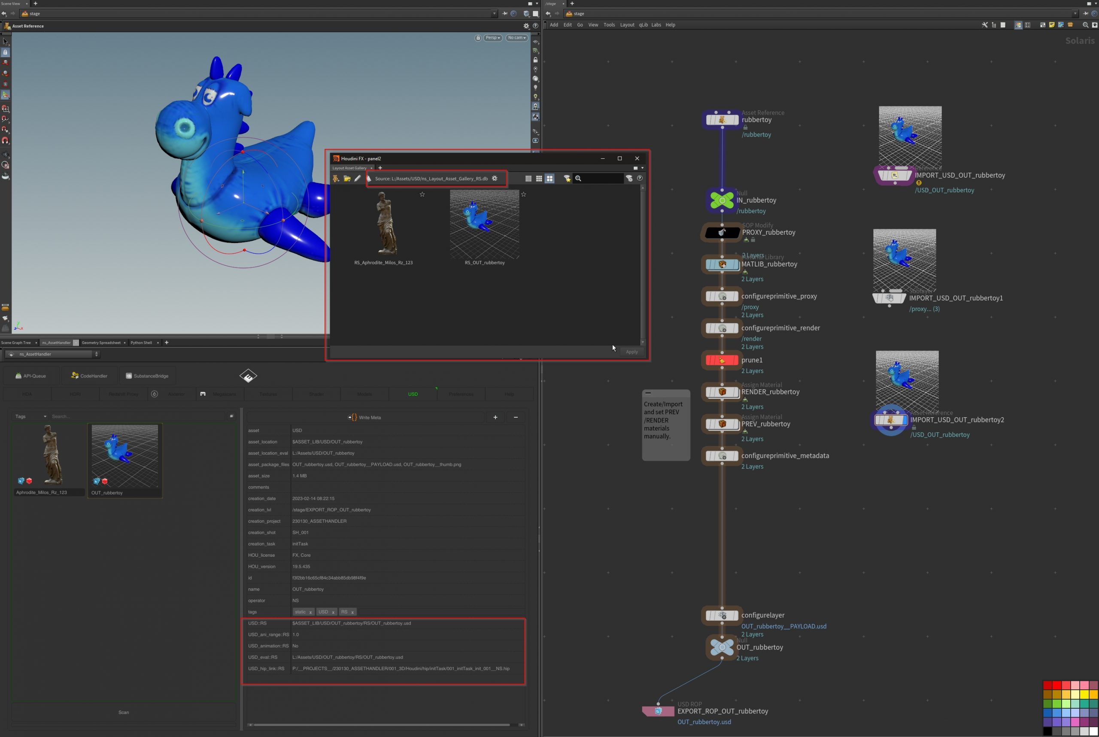Image resolution: width=1099 pixels, height=737 pixels.
Task: Click the add asset teddy bear icon
Action: tap(336, 179)
